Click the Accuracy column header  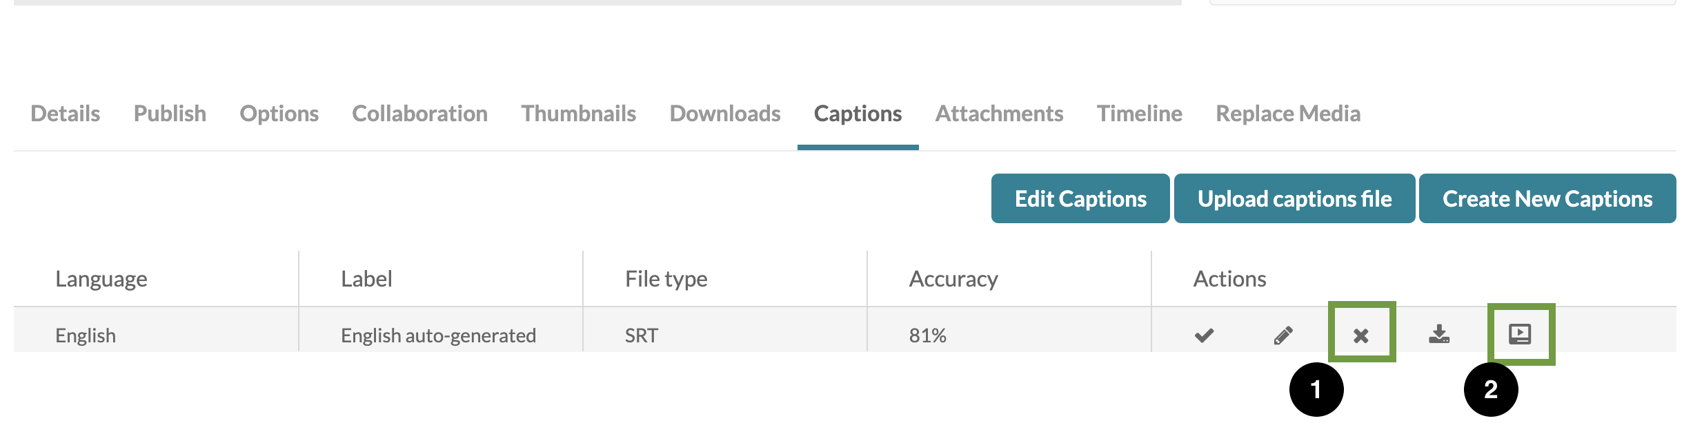pyautogui.click(x=953, y=279)
